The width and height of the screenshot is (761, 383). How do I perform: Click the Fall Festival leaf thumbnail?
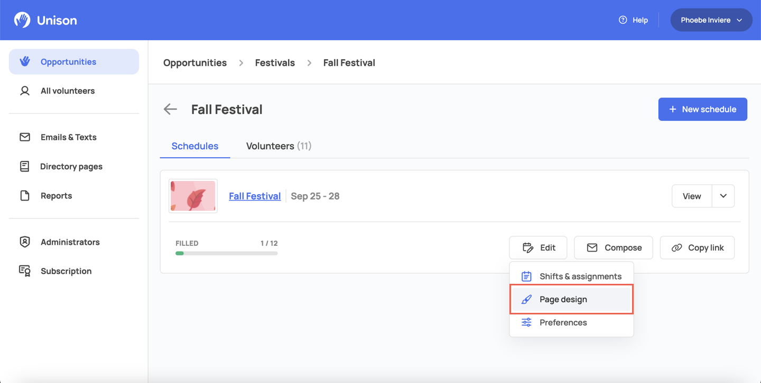click(x=193, y=196)
